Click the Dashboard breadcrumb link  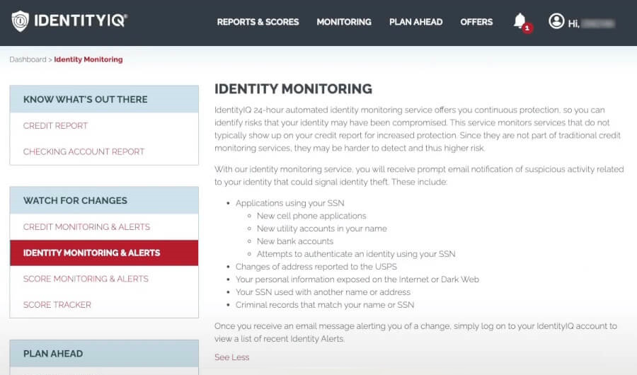coord(28,59)
